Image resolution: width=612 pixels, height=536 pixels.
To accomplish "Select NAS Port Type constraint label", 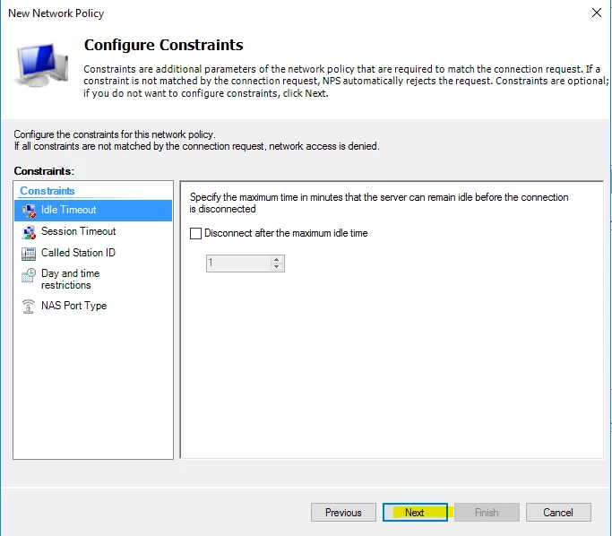I will click(73, 306).
